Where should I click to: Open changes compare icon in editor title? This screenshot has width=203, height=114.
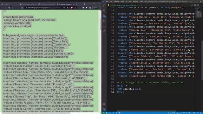(x=195, y=5)
